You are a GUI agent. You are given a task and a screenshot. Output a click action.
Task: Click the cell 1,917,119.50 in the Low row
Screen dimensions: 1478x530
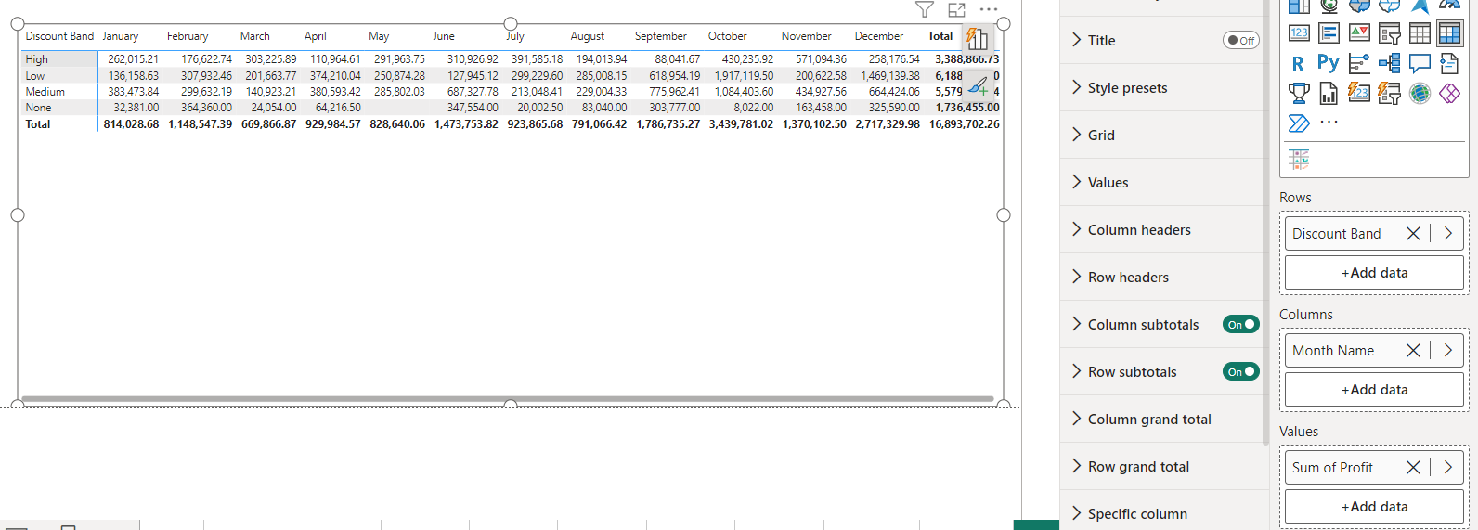tap(744, 76)
